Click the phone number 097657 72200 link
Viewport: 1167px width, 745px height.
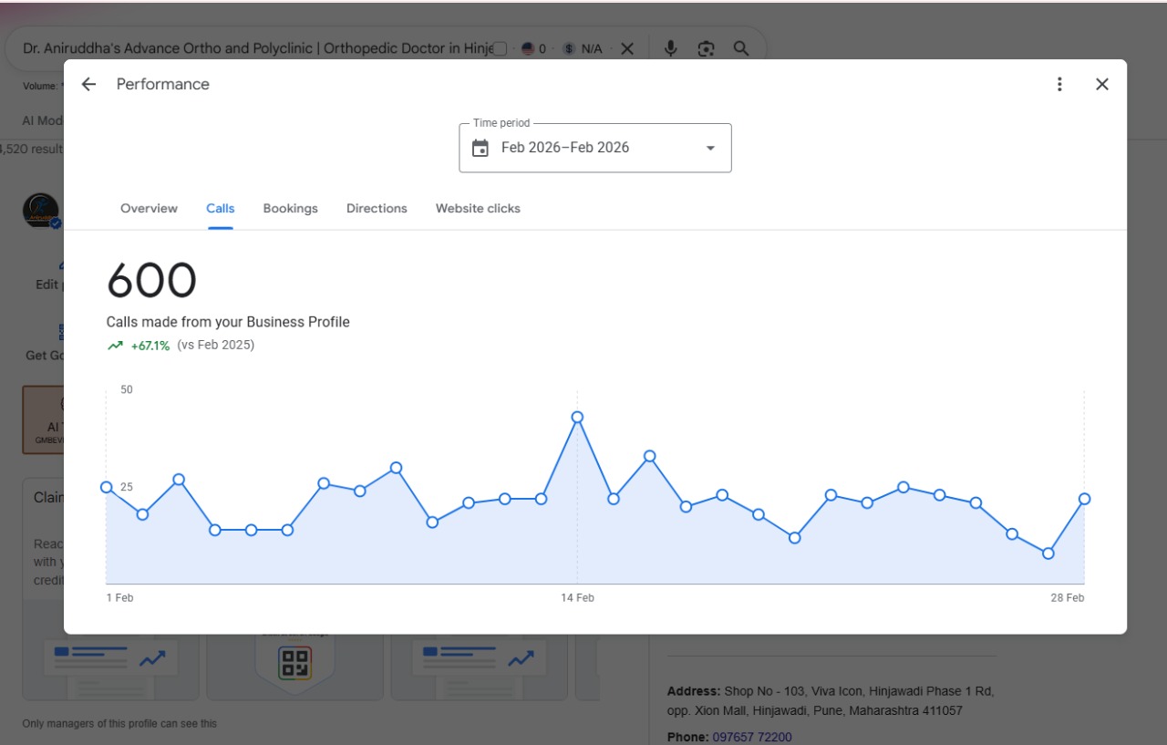click(x=752, y=737)
